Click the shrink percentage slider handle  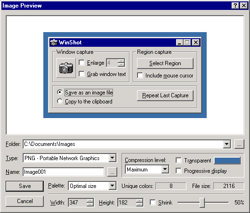[202, 203]
